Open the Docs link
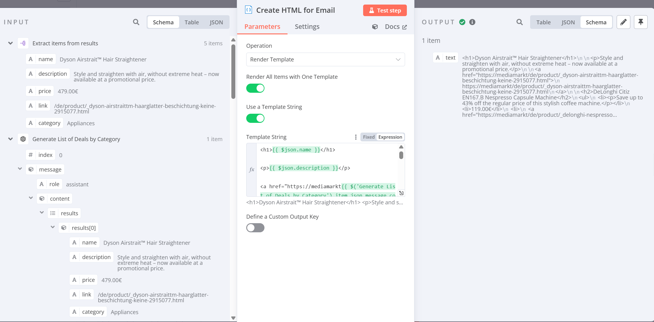This screenshot has height=322, width=654. pos(395,27)
